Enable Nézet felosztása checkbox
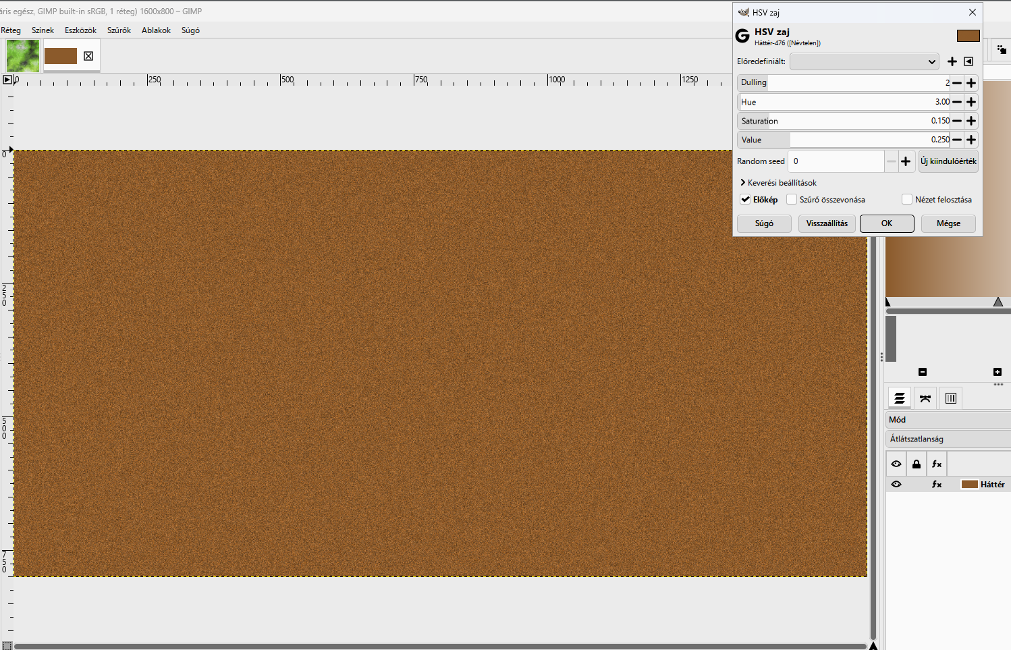Image resolution: width=1011 pixels, height=650 pixels. click(907, 199)
